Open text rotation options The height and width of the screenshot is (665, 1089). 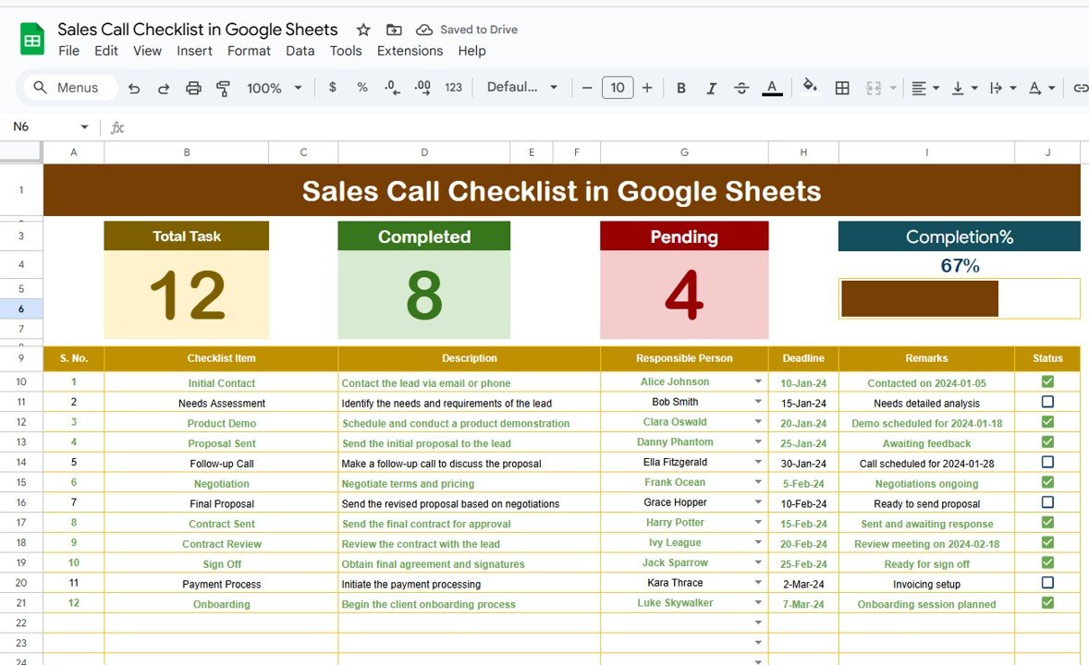1042,88
